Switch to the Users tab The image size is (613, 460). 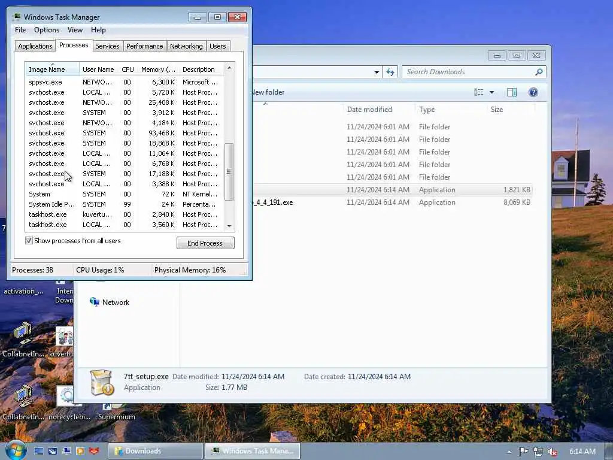tap(218, 46)
